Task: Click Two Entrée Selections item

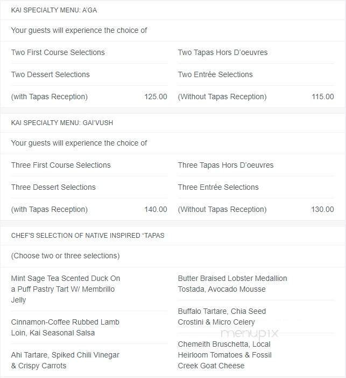Action: pyautogui.click(x=215, y=74)
